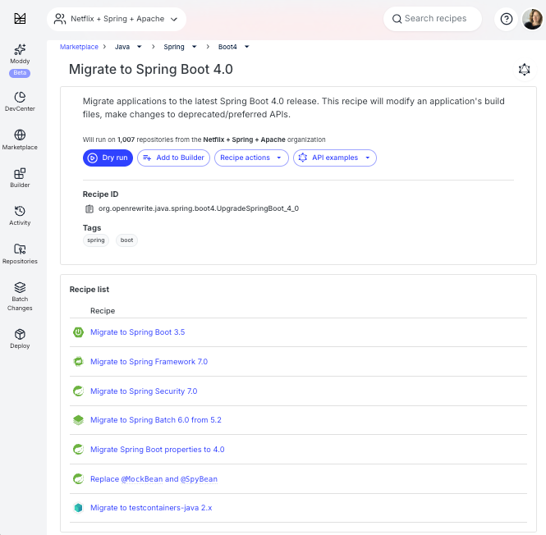Open Migrate to Spring Boot 3.5 recipe
The height and width of the screenshot is (535, 546).
138,332
